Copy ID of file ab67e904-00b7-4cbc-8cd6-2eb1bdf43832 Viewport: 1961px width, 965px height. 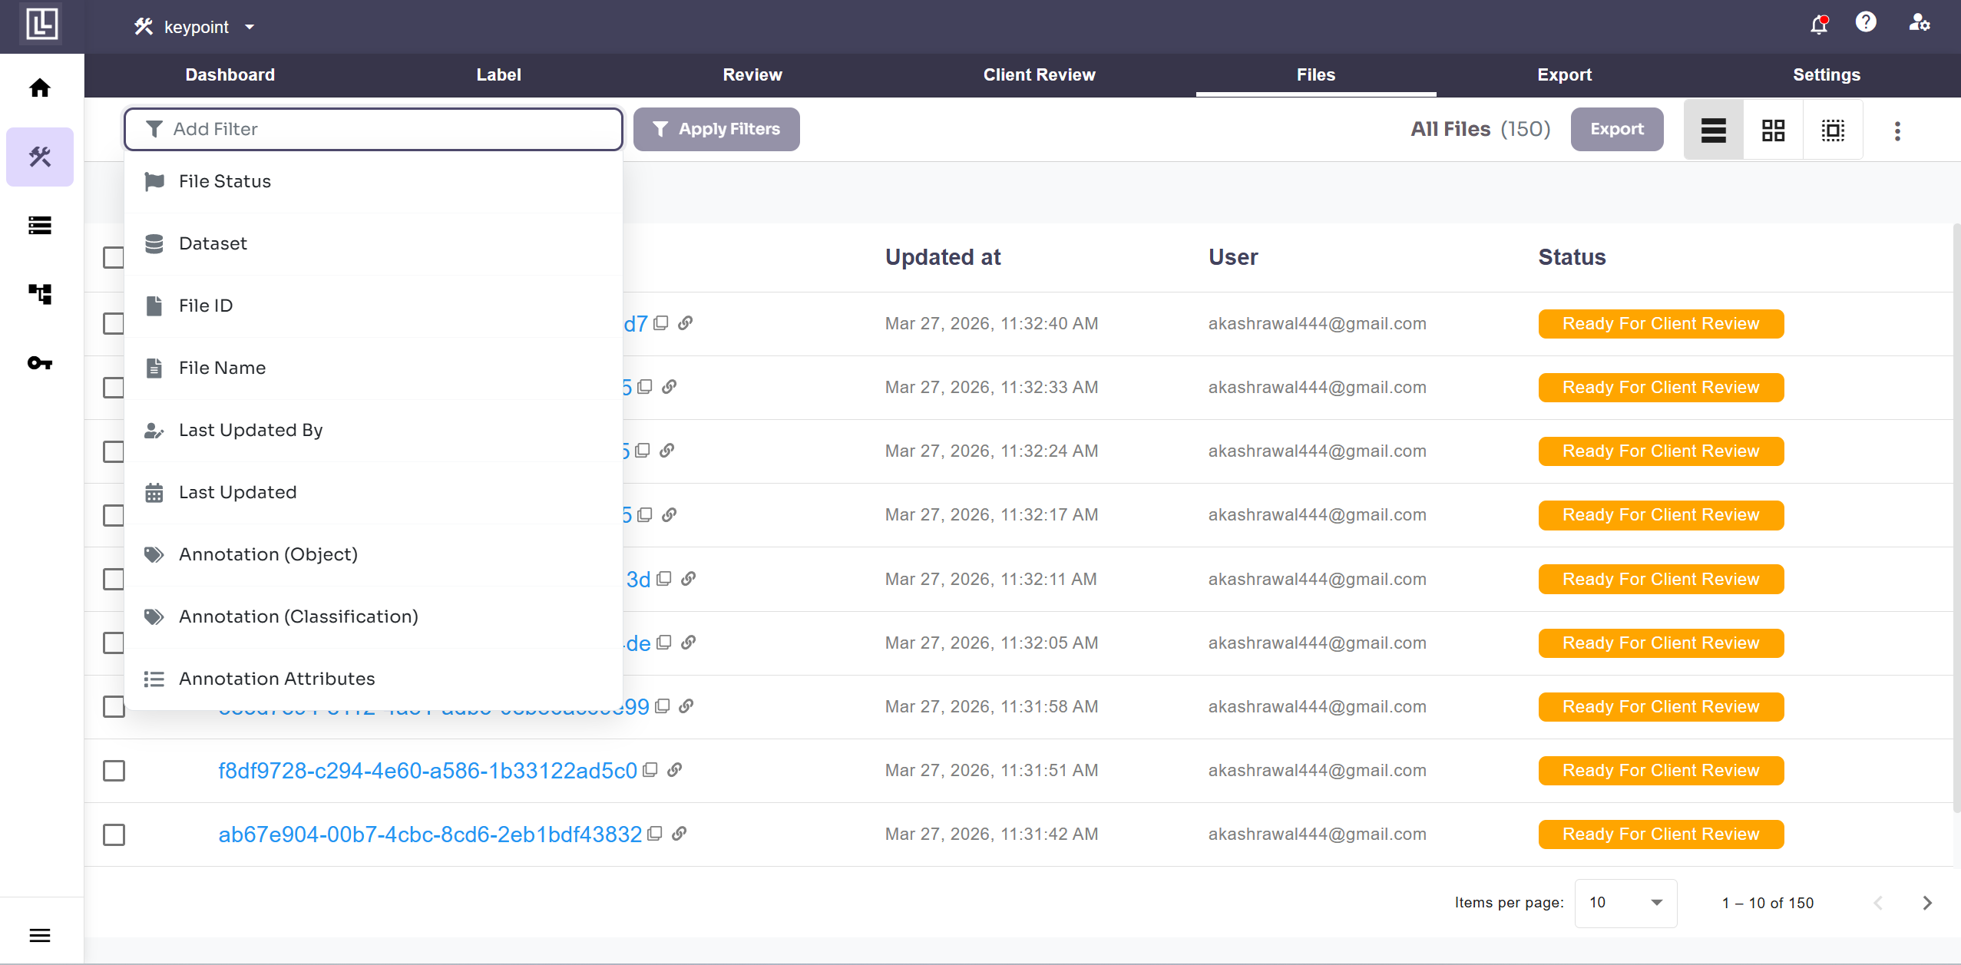point(655,834)
